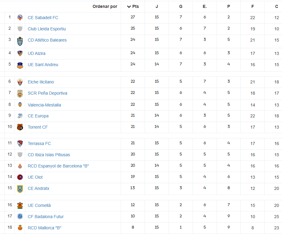Open RCD Espanyol de Barcelona "B" link
The height and width of the screenshot is (236, 282).
(58, 166)
